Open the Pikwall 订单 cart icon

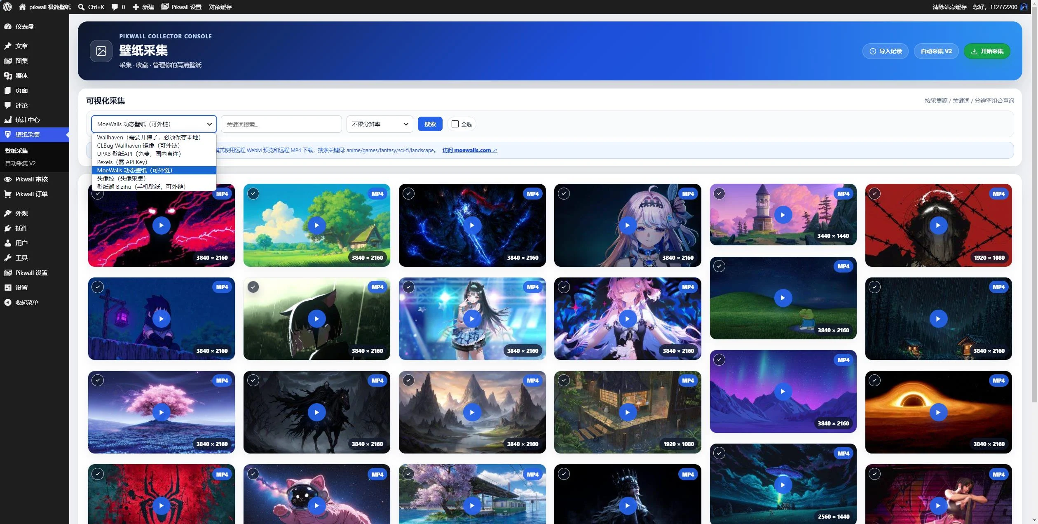pos(8,194)
